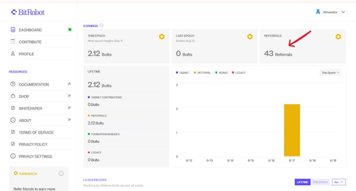
Task: Go to the Contribute section
Action: [30, 42]
